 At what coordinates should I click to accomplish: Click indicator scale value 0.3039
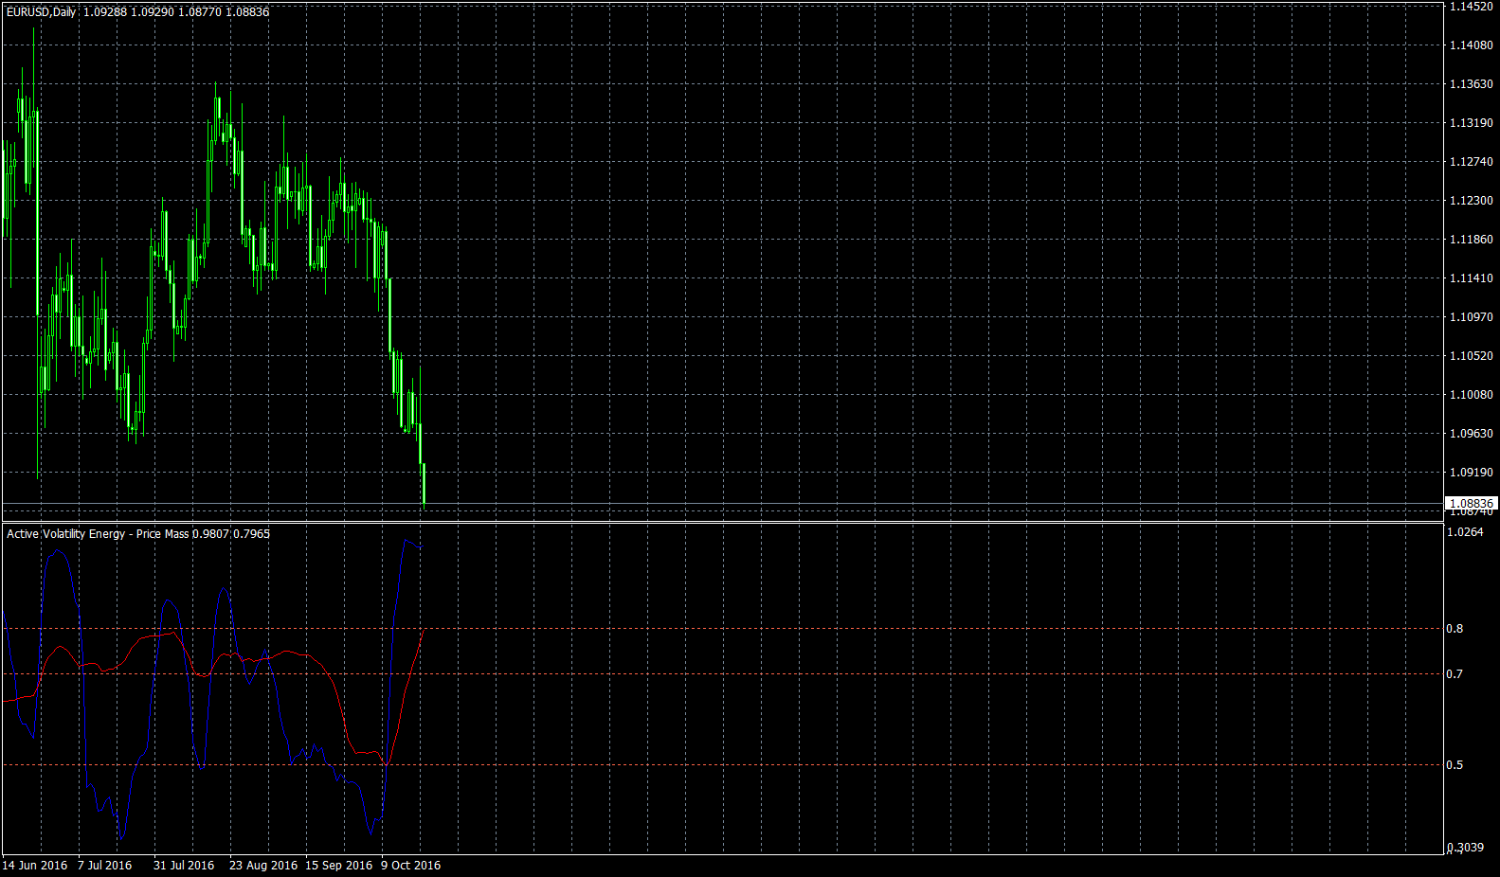[x=1465, y=848]
